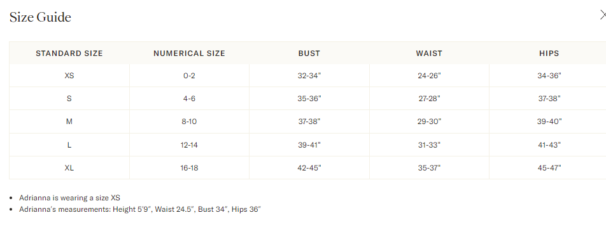606x229 pixels.
Task: Click the 27-28" waist measurement cell
Action: tap(429, 99)
